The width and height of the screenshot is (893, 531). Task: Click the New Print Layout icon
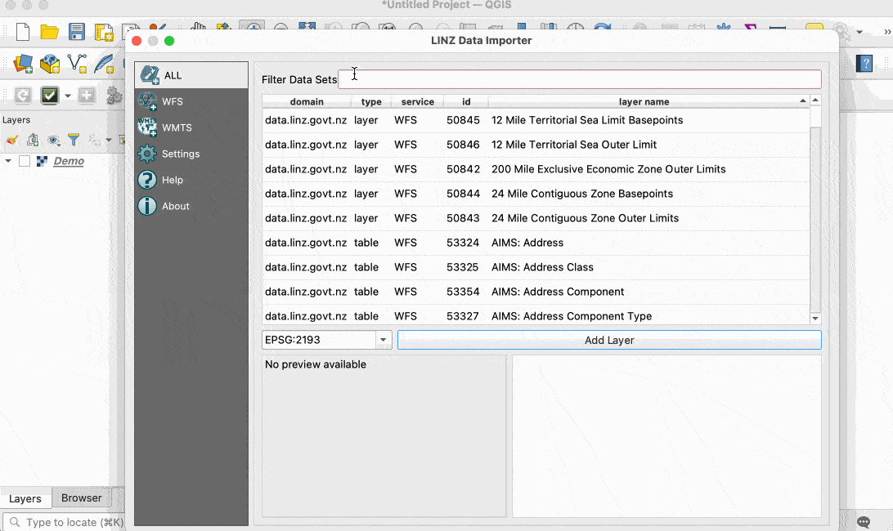(104, 33)
